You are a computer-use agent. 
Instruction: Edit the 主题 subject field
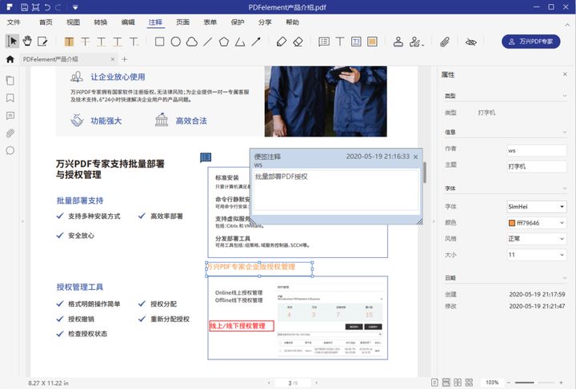click(x=536, y=166)
